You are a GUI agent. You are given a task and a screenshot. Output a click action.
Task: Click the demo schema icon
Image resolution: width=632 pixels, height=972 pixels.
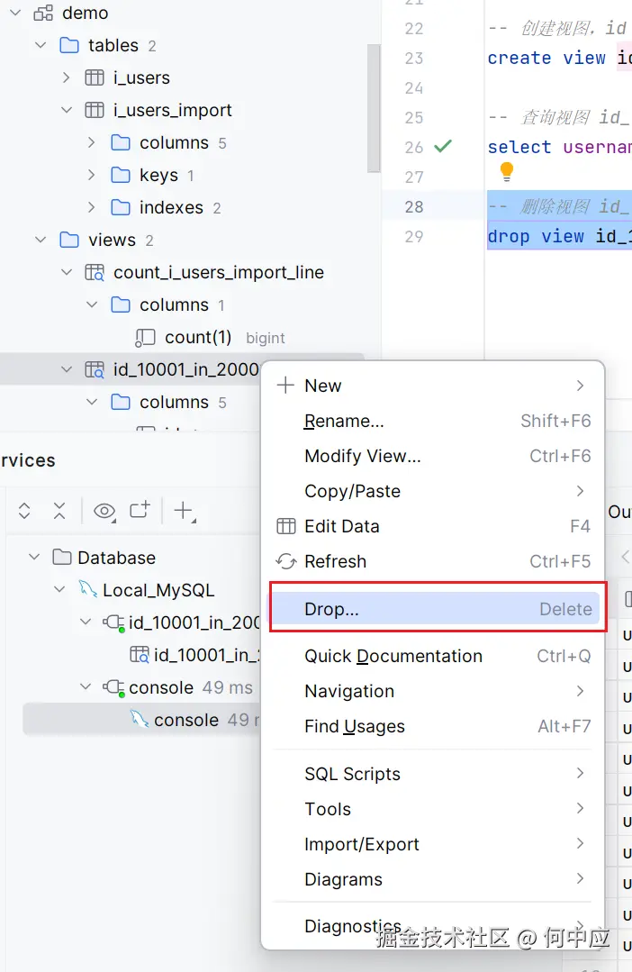click(42, 13)
